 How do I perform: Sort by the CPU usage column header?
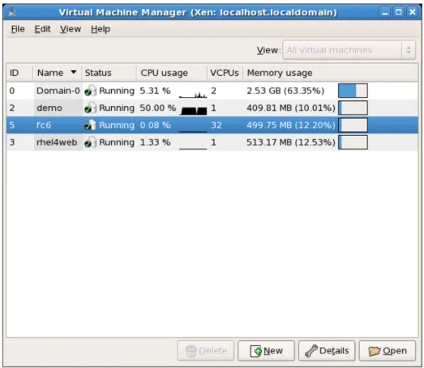pos(171,73)
